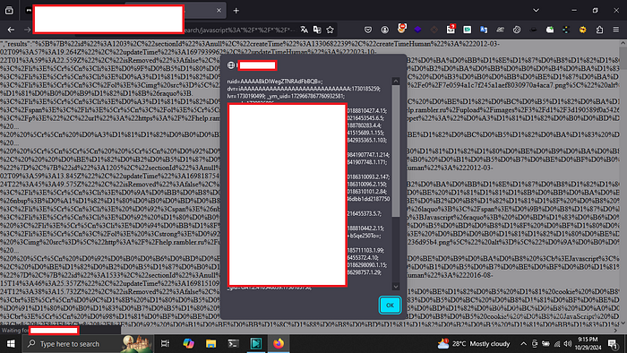Click the green square extension icon
Viewport: 627px width, 353px height.
pyautogui.click(x=467, y=30)
